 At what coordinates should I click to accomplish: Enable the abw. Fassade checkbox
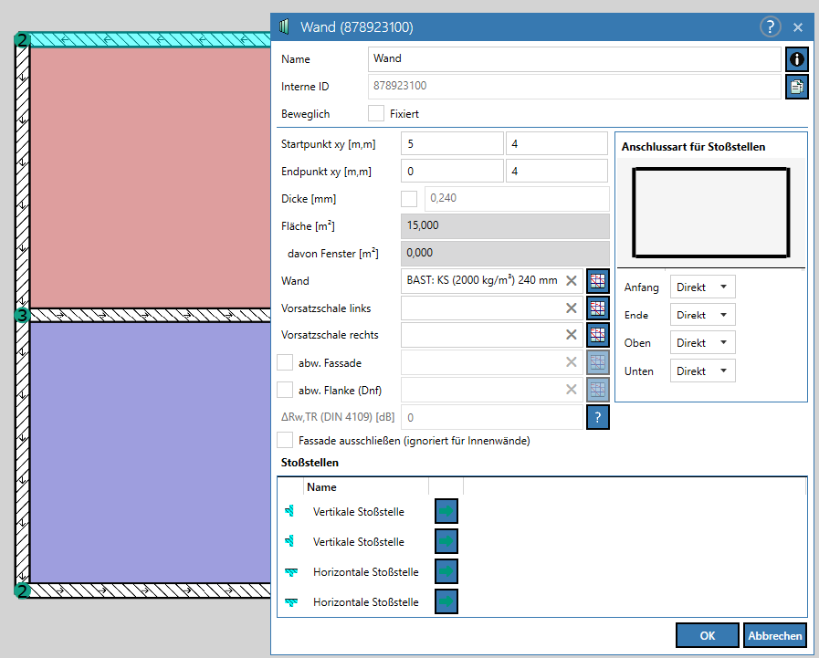(x=285, y=362)
